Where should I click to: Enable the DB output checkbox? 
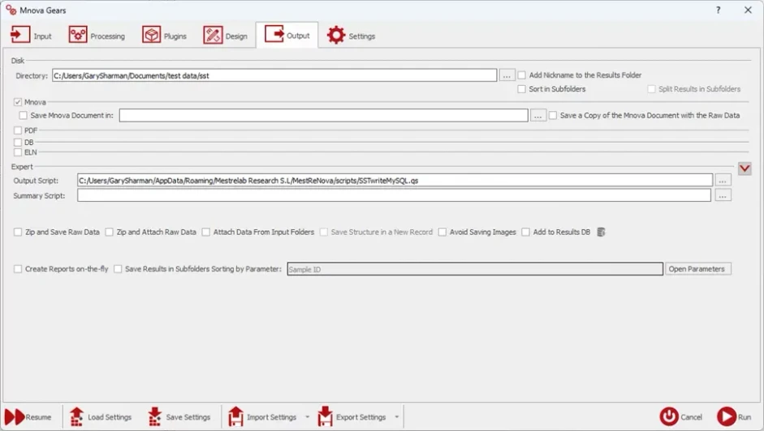click(18, 143)
